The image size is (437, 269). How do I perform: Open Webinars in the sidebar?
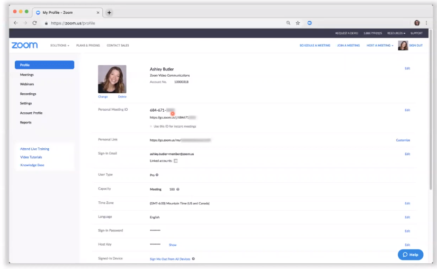[x=27, y=84]
